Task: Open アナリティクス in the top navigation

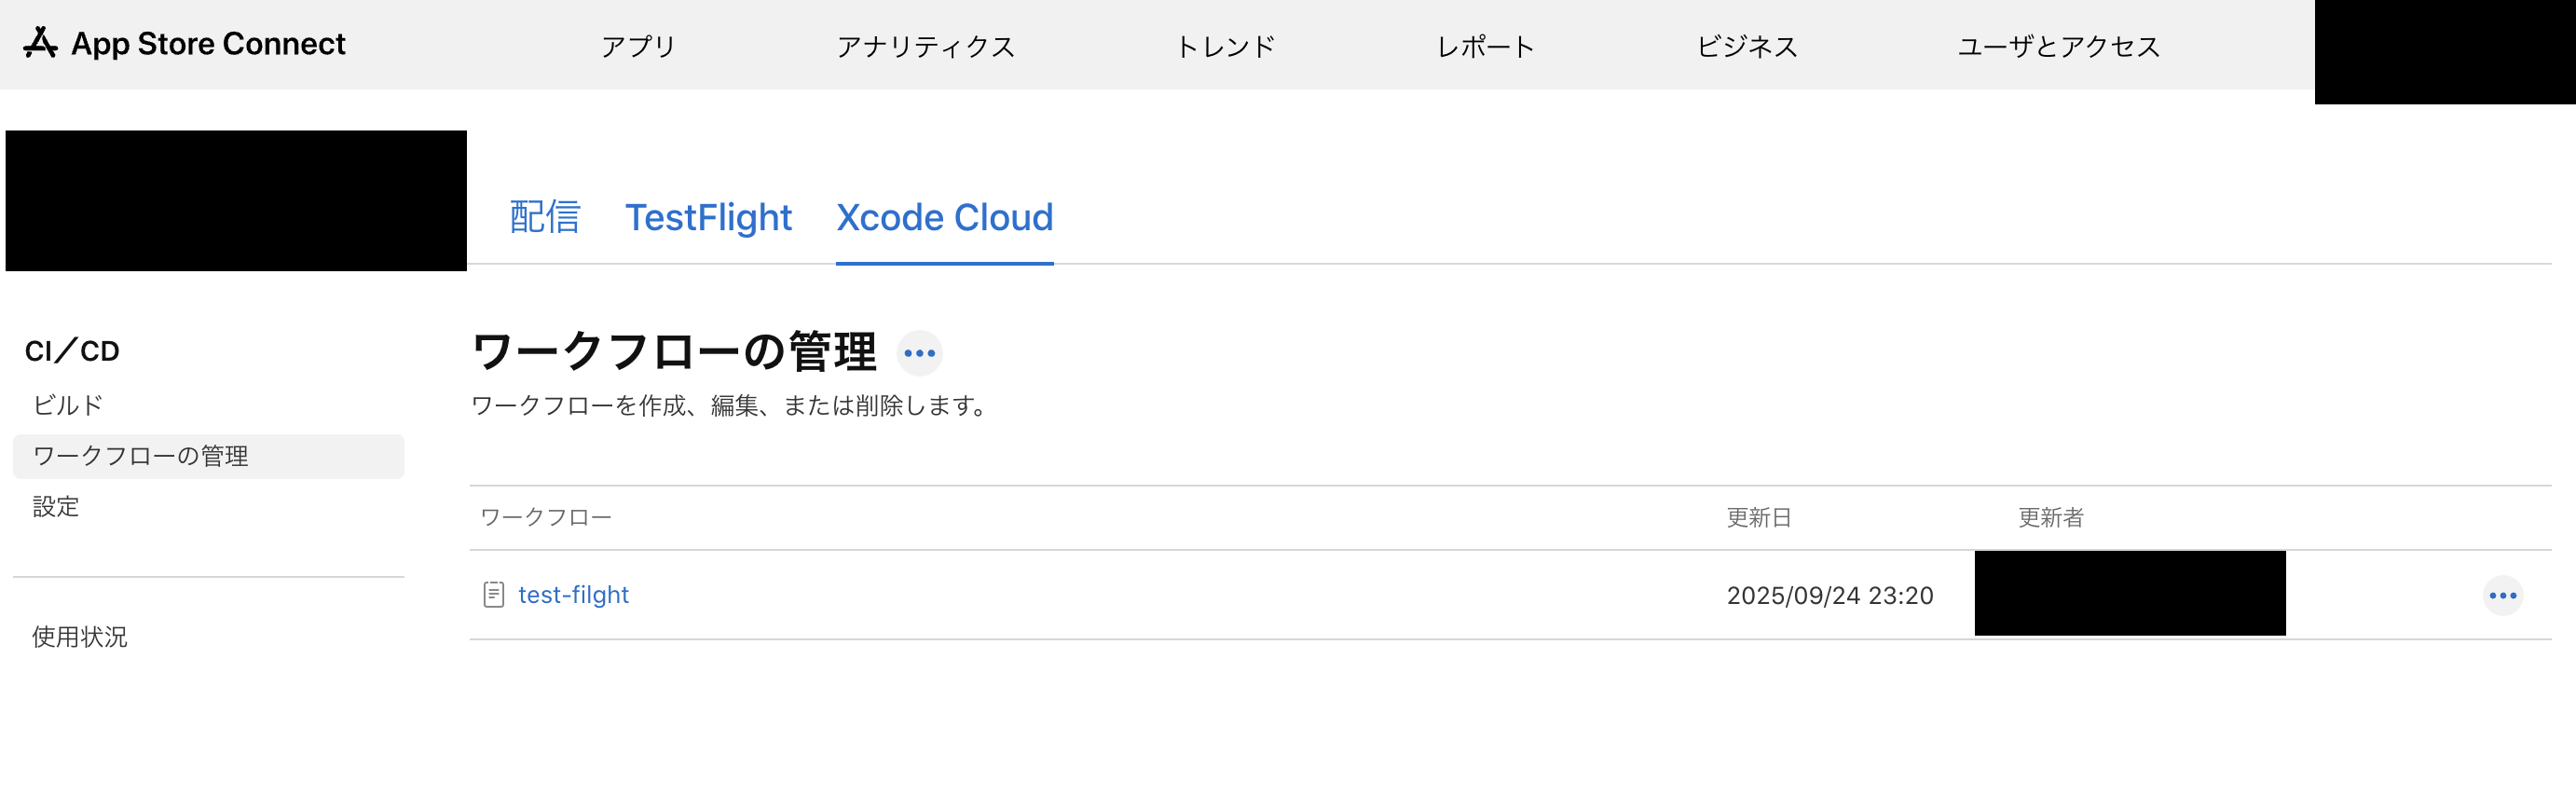Action: point(925,46)
